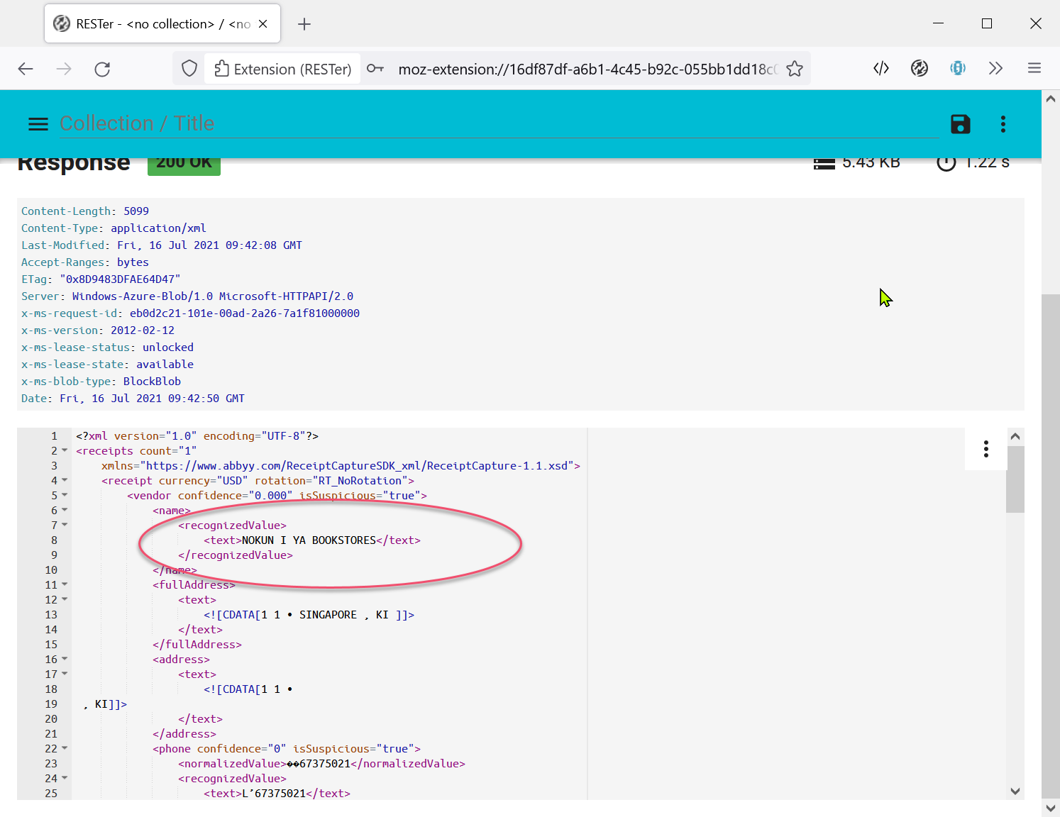Select the RESTer no collection tab
This screenshot has height=817, width=1060.
click(153, 24)
